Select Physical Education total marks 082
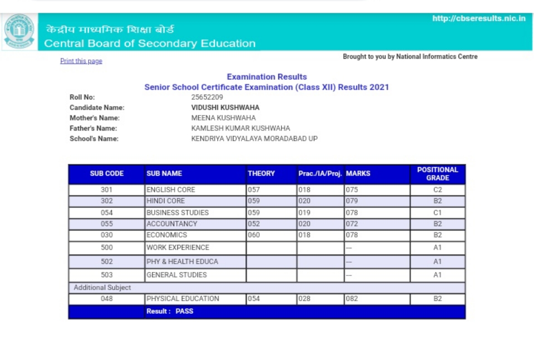Screen dimensions: 534x341 click(x=352, y=298)
